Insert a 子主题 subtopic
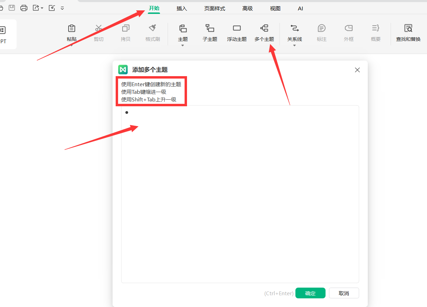Viewport: 427px width, 307px height. click(x=210, y=33)
